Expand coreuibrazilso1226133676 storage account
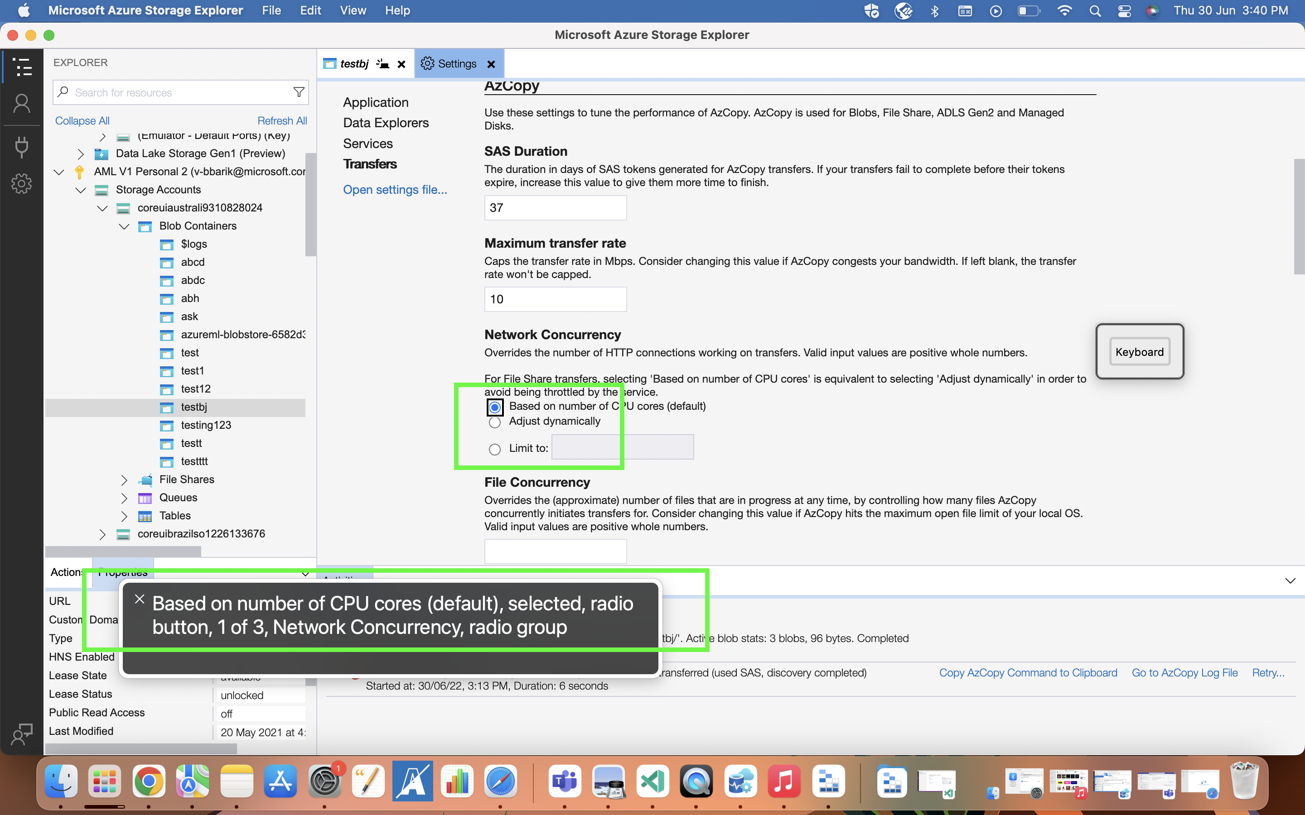The height and width of the screenshot is (815, 1305). [x=102, y=534]
